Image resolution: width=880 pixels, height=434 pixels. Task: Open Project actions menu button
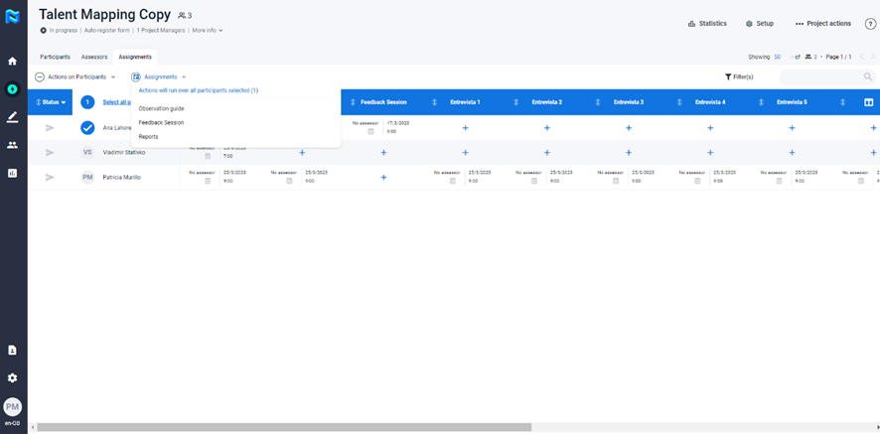823,23
